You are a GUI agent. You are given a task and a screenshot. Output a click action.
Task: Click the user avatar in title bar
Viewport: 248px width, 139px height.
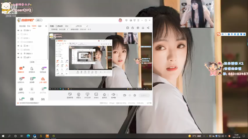click(x=120, y=20)
